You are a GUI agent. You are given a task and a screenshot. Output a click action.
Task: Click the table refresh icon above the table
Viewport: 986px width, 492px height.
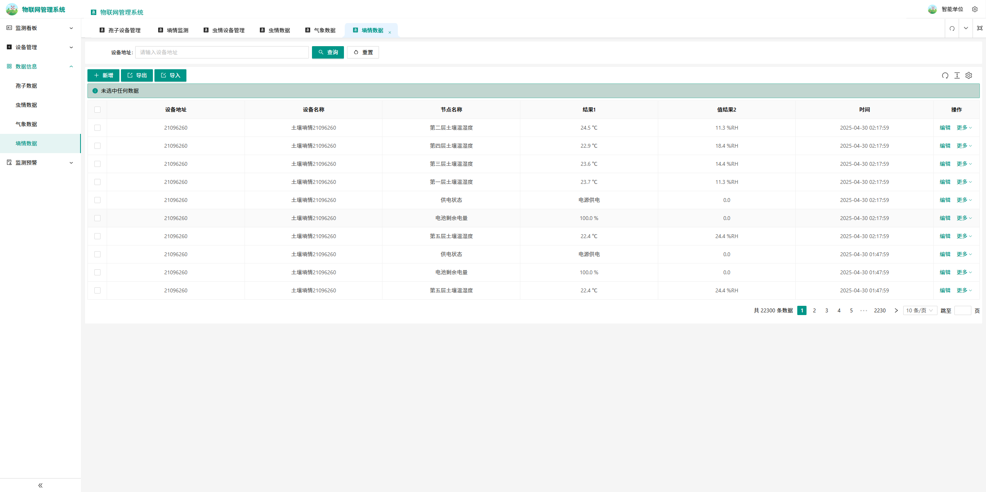[x=945, y=75]
